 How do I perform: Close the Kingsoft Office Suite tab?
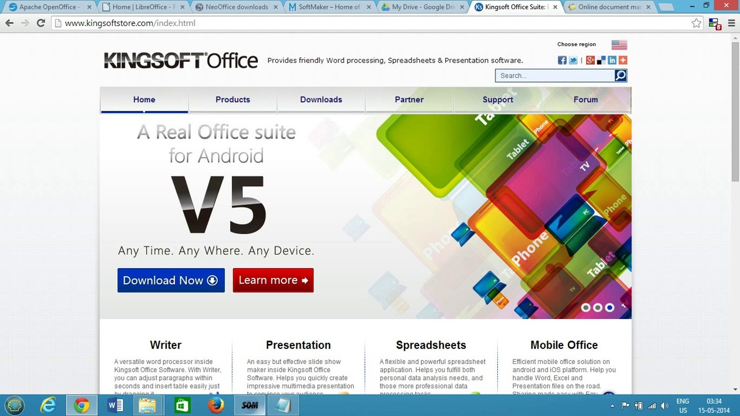pos(556,7)
